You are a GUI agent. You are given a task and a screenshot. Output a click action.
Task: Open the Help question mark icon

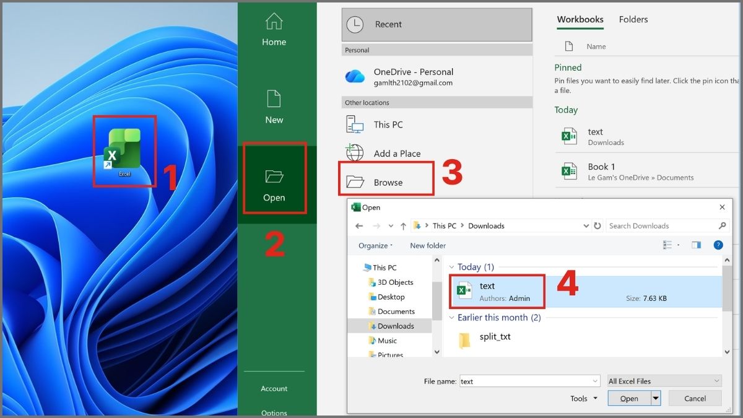718,245
